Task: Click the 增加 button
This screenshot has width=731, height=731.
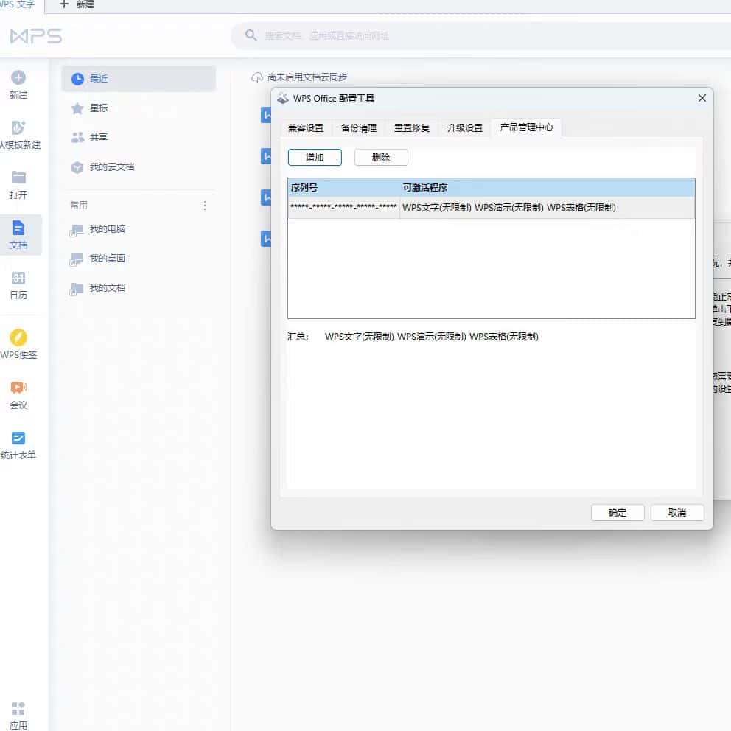Action: [x=315, y=158]
